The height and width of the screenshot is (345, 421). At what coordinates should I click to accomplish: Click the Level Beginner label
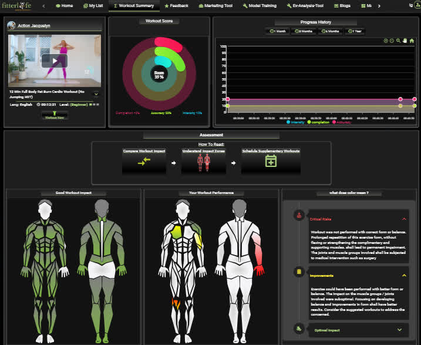73,105
